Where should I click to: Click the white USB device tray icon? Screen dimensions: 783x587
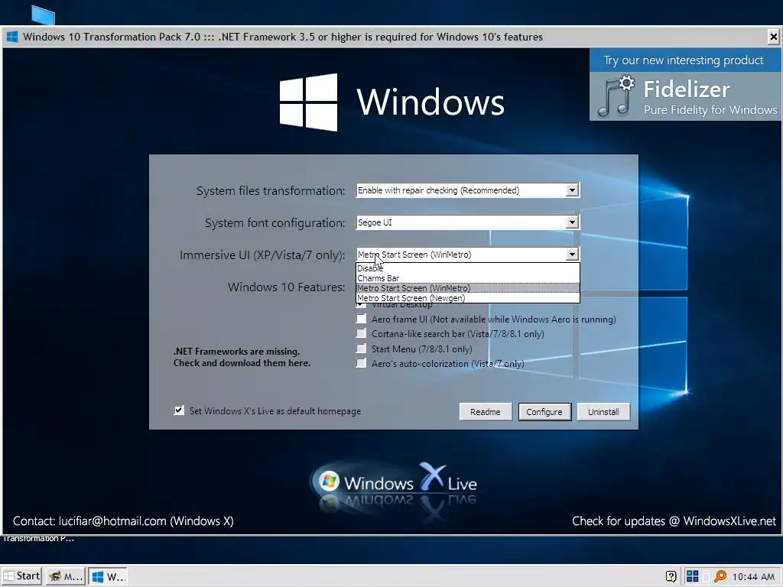tap(706, 576)
